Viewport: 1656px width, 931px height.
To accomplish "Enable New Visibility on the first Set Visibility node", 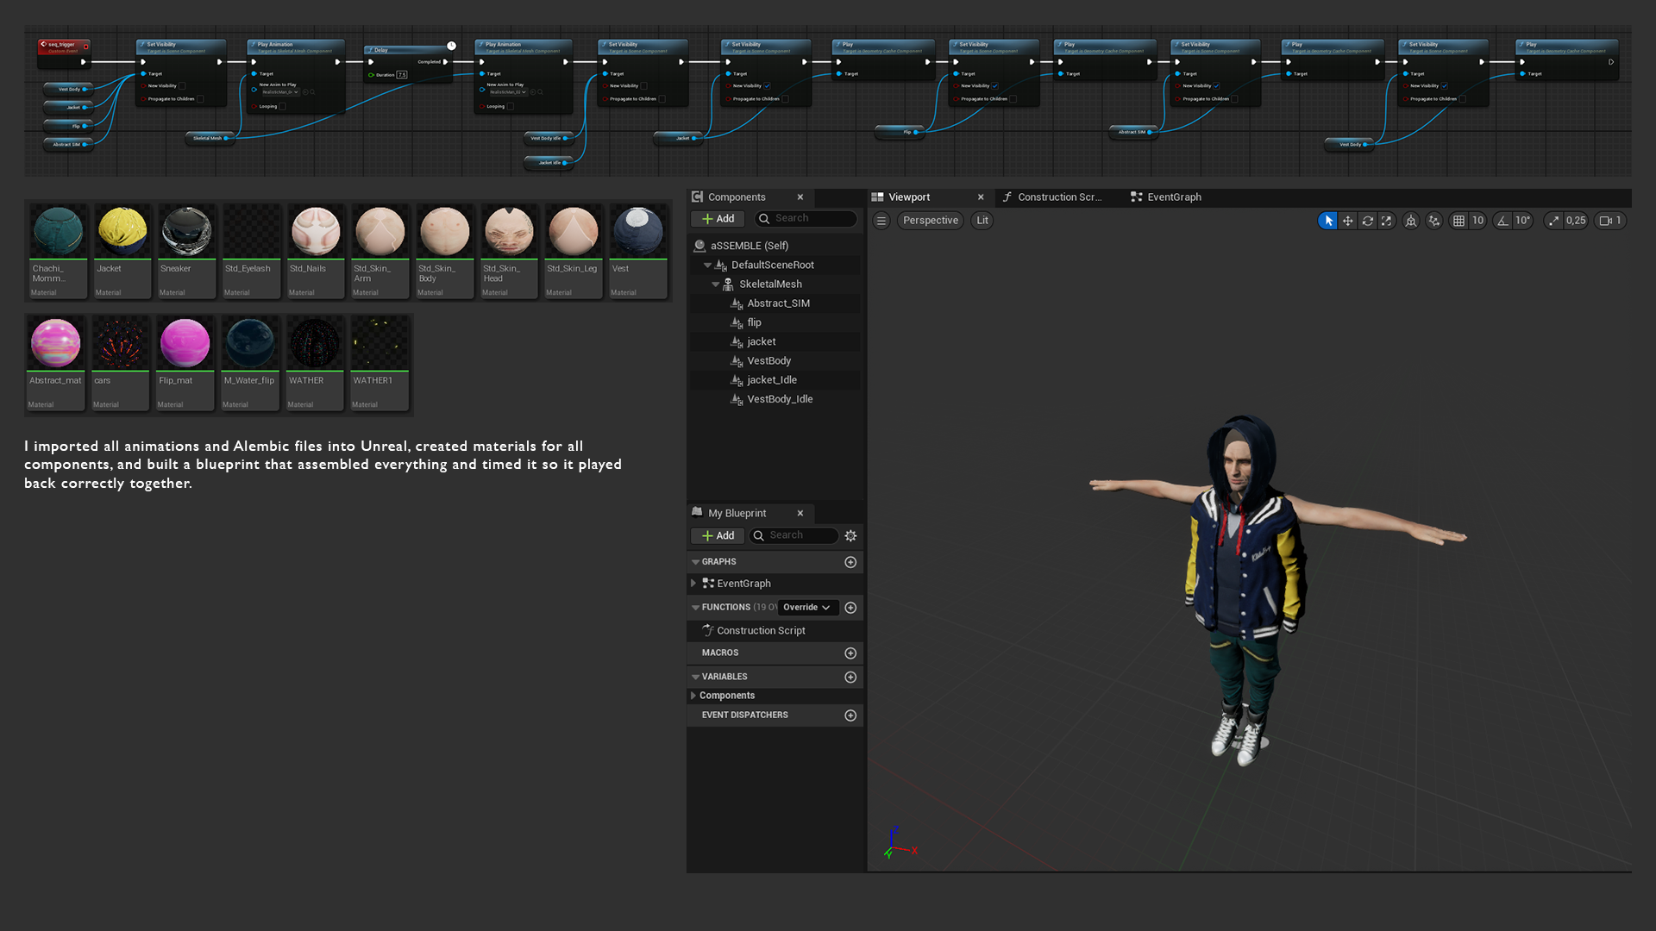I will [182, 86].
